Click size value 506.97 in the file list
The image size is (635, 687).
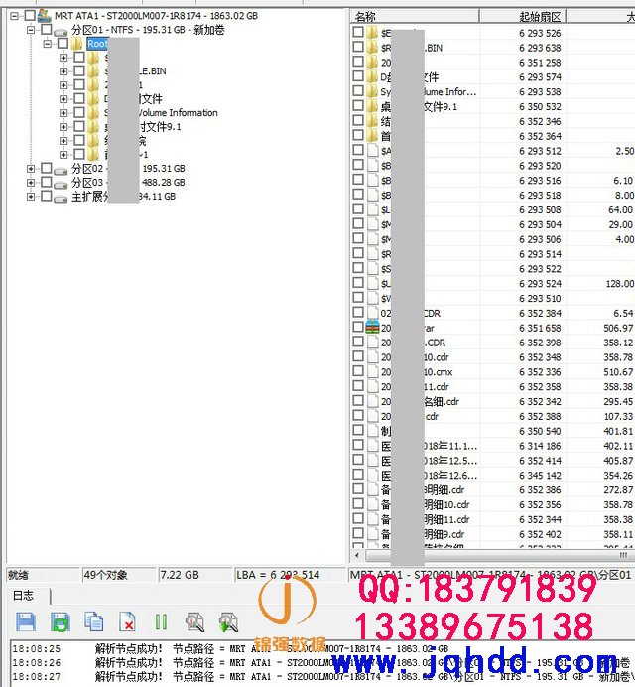click(618, 328)
